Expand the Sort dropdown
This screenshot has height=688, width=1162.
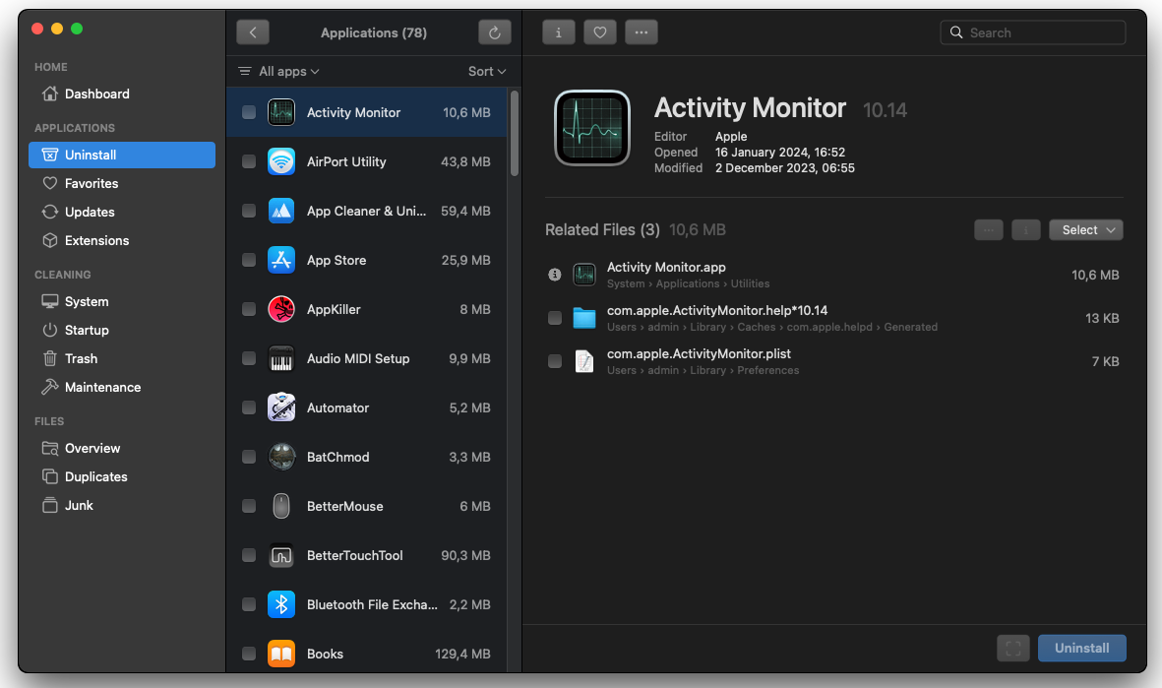tap(487, 72)
